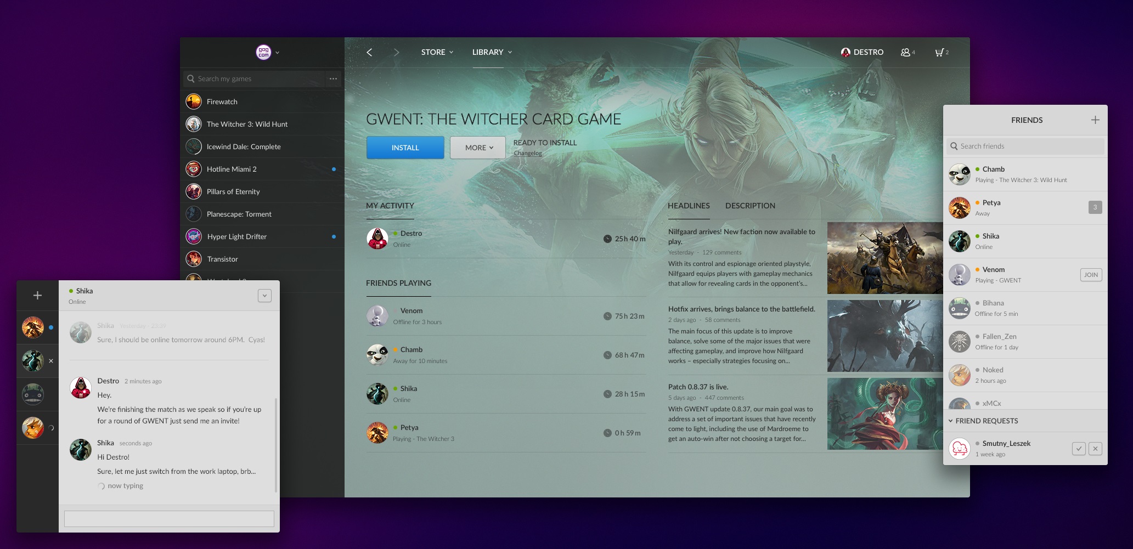Switch to the DESCRIPTION tab
1133x549 pixels.
pyautogui.click(x=750, y=206)
